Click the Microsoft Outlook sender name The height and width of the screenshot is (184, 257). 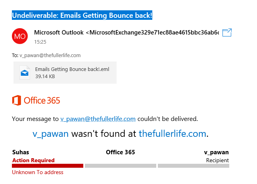[x=59, y=33]
